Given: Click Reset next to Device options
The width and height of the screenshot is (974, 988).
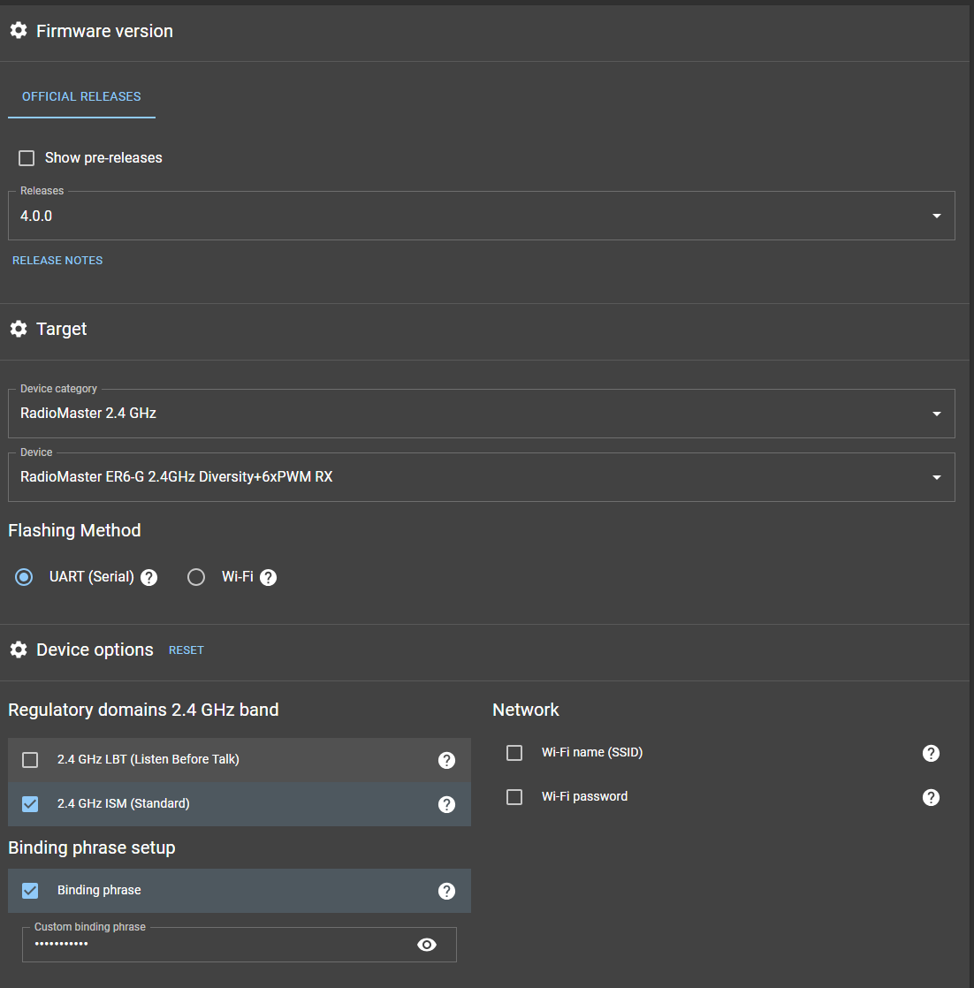Looking at the screenshot, I should pyautogui.click(x=186, y=650).
